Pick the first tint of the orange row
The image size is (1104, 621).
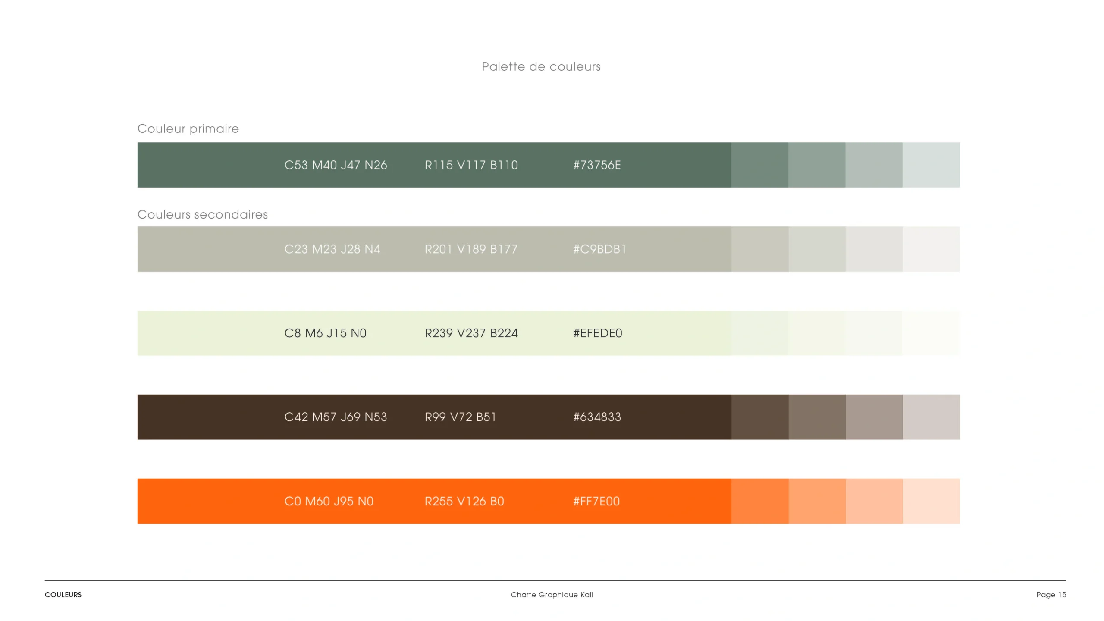tap(760, 501)
